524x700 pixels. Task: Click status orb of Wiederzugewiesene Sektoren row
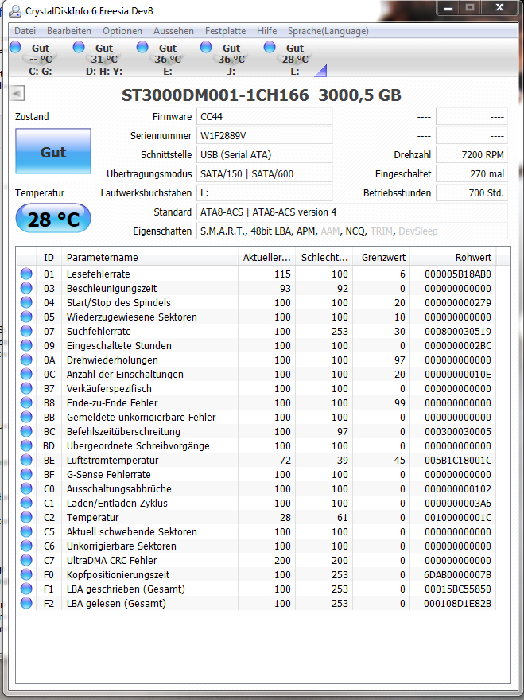click(x=26, y=317)
